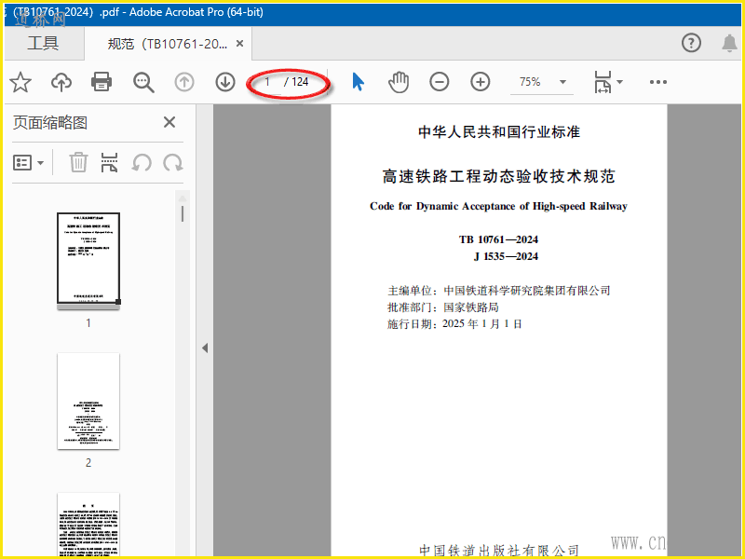The width and height of the screenshot is (745, 559).
Task: Open the help question mark icon
Action: pyautogui.click(x=691, y=43)
